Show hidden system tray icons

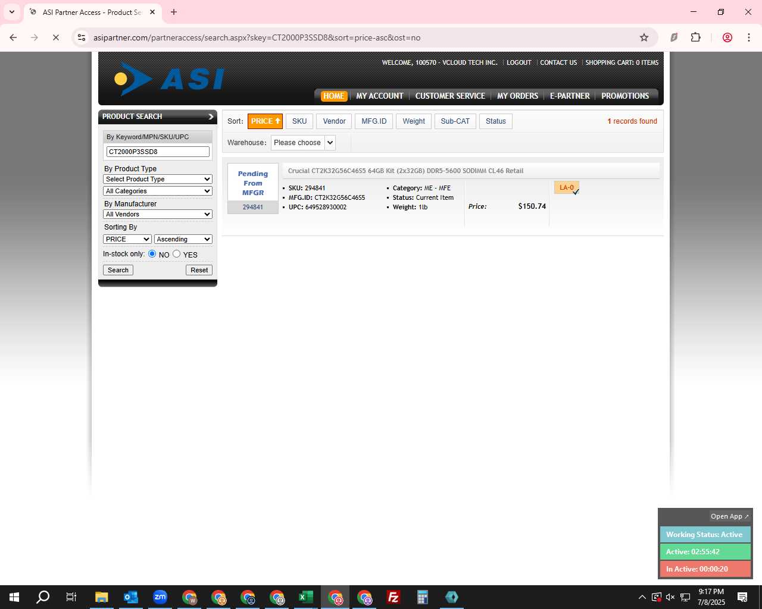(642, 597)
